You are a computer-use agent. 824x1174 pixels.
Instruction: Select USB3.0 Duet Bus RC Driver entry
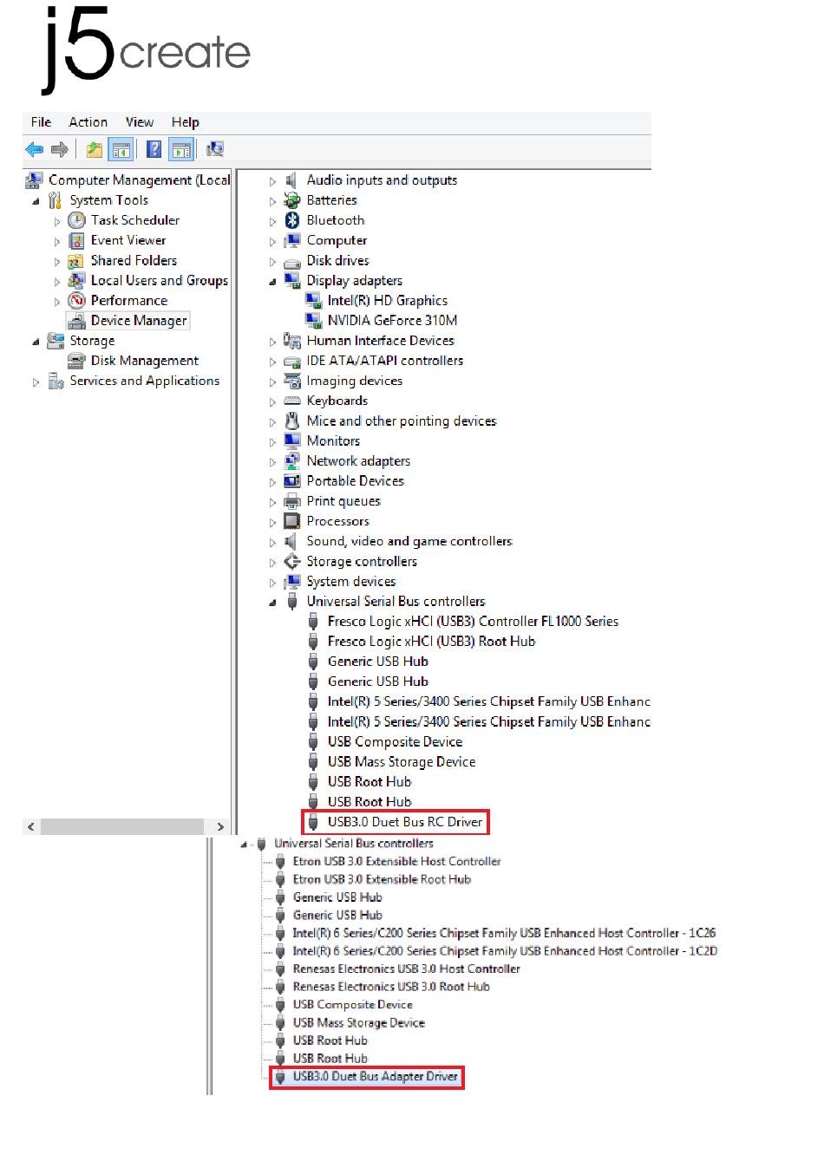pos(404,822)
